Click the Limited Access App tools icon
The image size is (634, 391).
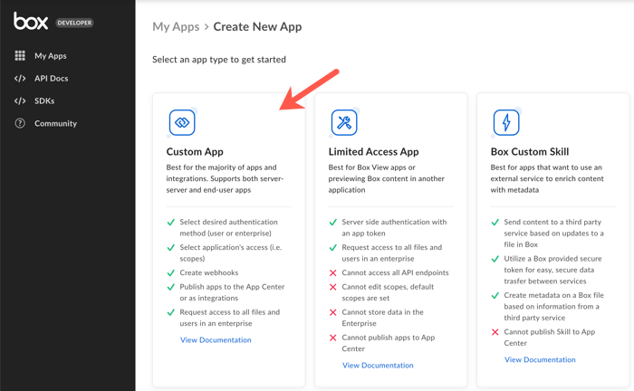coord(344,122)
